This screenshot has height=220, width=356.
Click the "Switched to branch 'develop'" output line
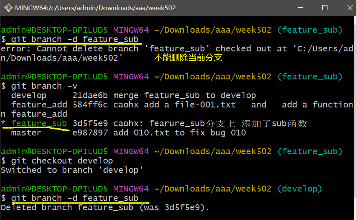(x=72, y=170)
